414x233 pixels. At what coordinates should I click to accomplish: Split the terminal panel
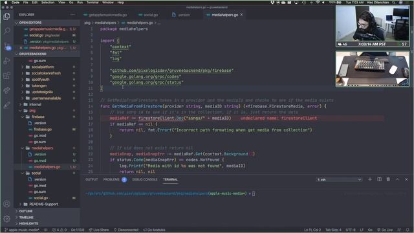(379, 179)
